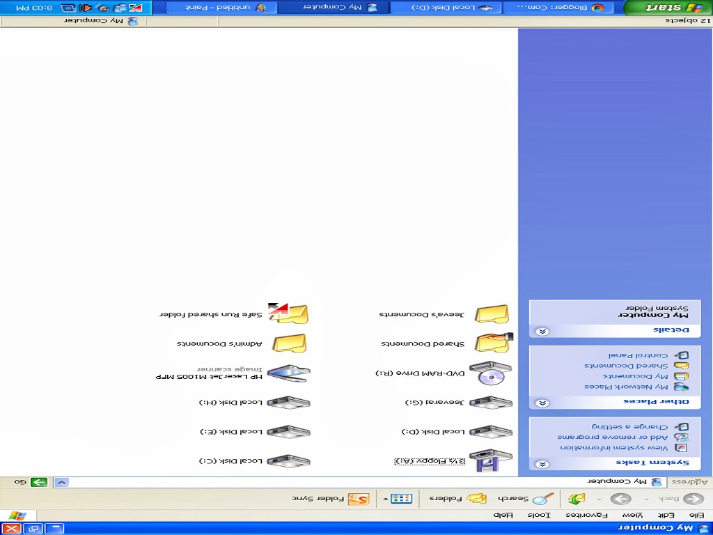Open the View menu
713x535 pixels.
pos(631,515)
